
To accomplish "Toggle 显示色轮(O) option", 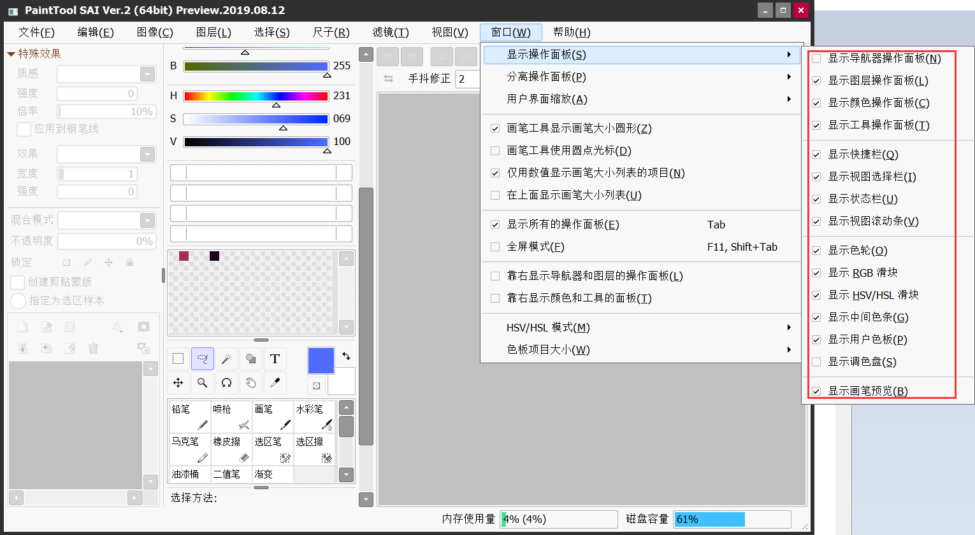I will tap(816, 251).
